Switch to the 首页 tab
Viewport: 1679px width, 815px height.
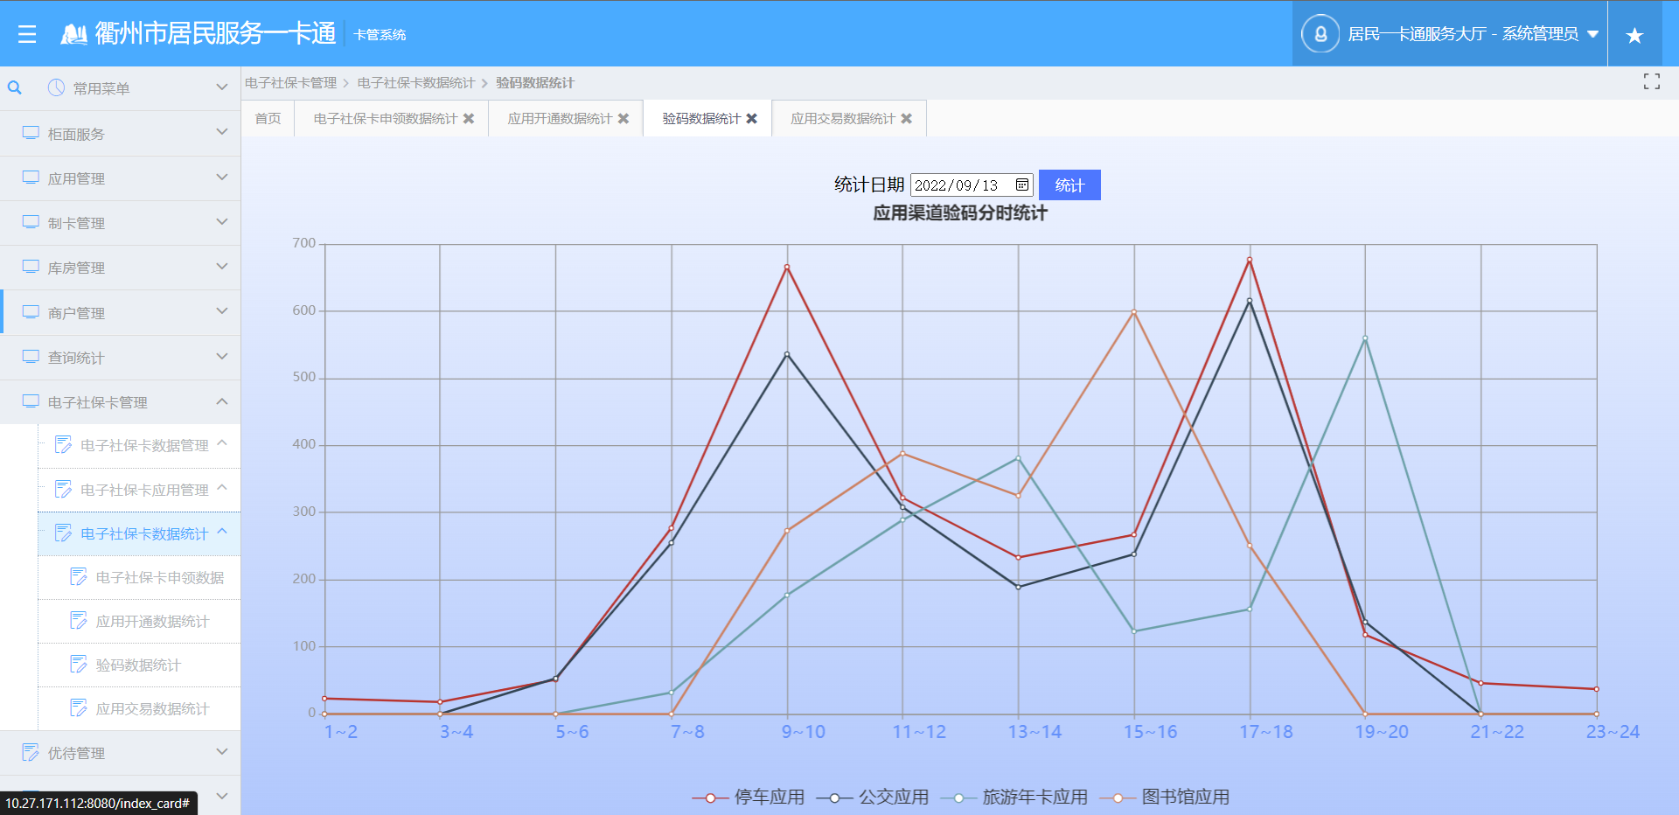(268, 118)
